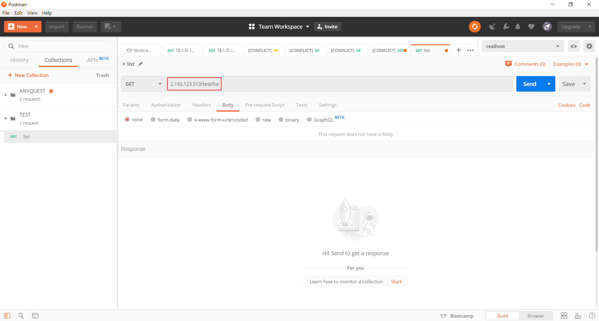The image size is (599, 321).
Task: Click the new window icon button
Action: click(110, 27)
